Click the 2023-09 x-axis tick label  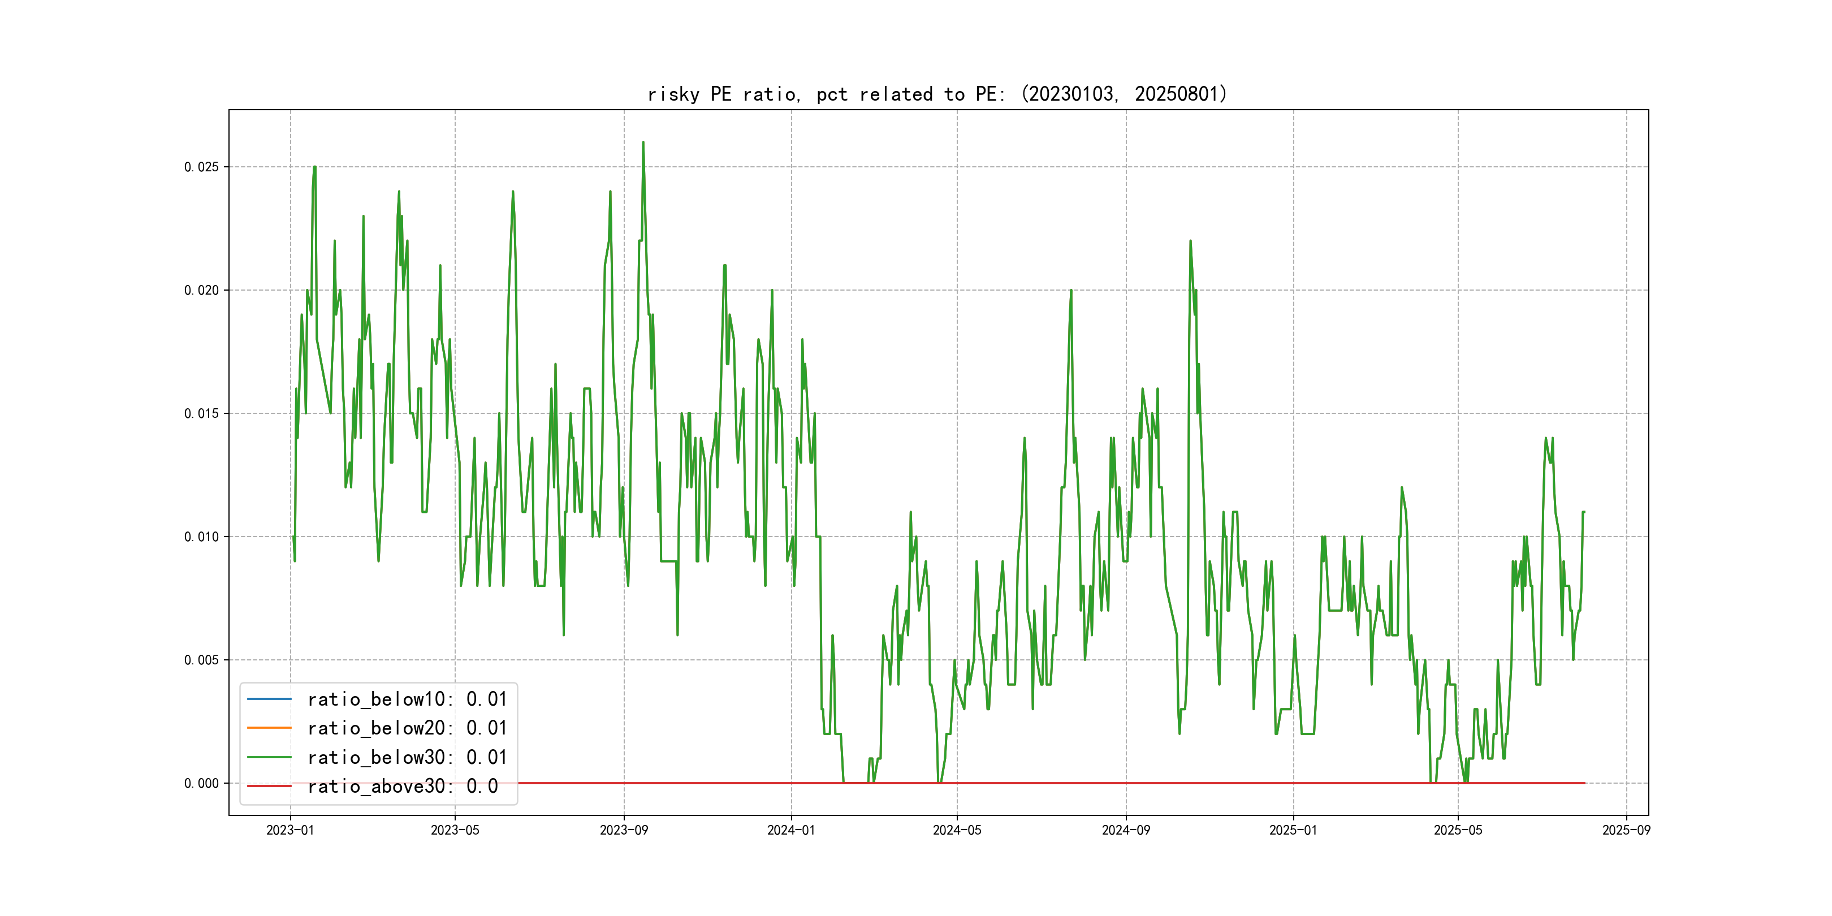[624, 830]
